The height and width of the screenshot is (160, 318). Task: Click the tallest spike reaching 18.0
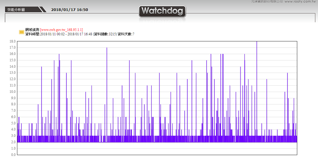coord(257,58)
